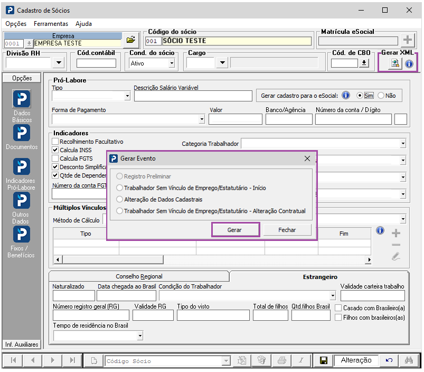Save the record with the floppy disk icon
The image size is (424, 372).
pos(323,360)
